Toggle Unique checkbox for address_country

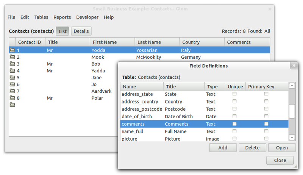click(x=234, y=101)
